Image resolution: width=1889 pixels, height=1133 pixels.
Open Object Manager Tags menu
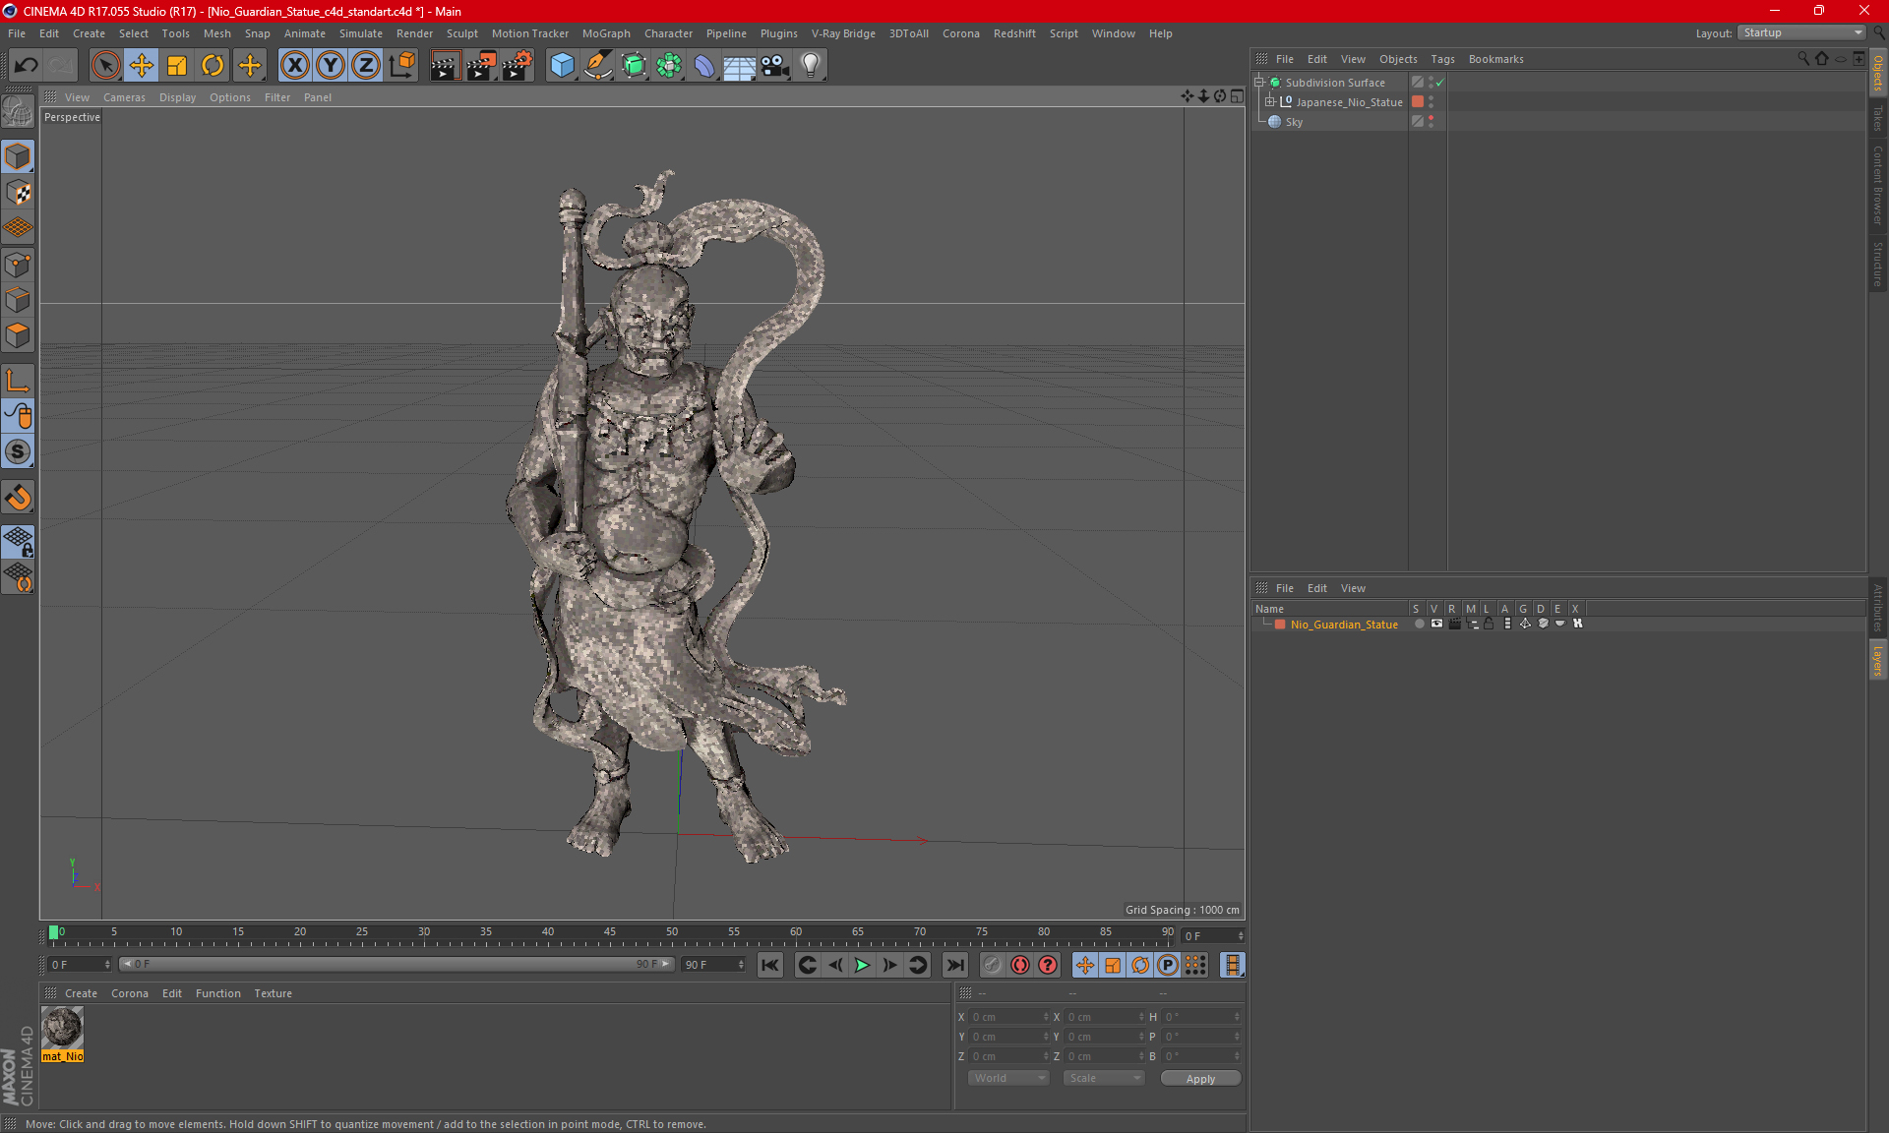click(1442, 59)
